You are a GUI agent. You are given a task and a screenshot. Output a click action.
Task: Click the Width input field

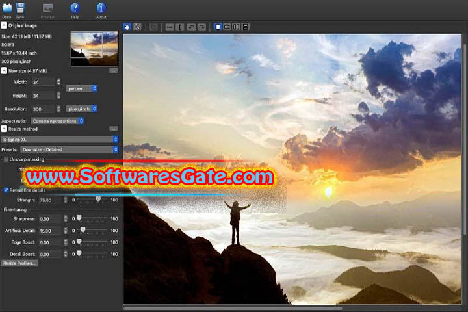pos(44,82)
